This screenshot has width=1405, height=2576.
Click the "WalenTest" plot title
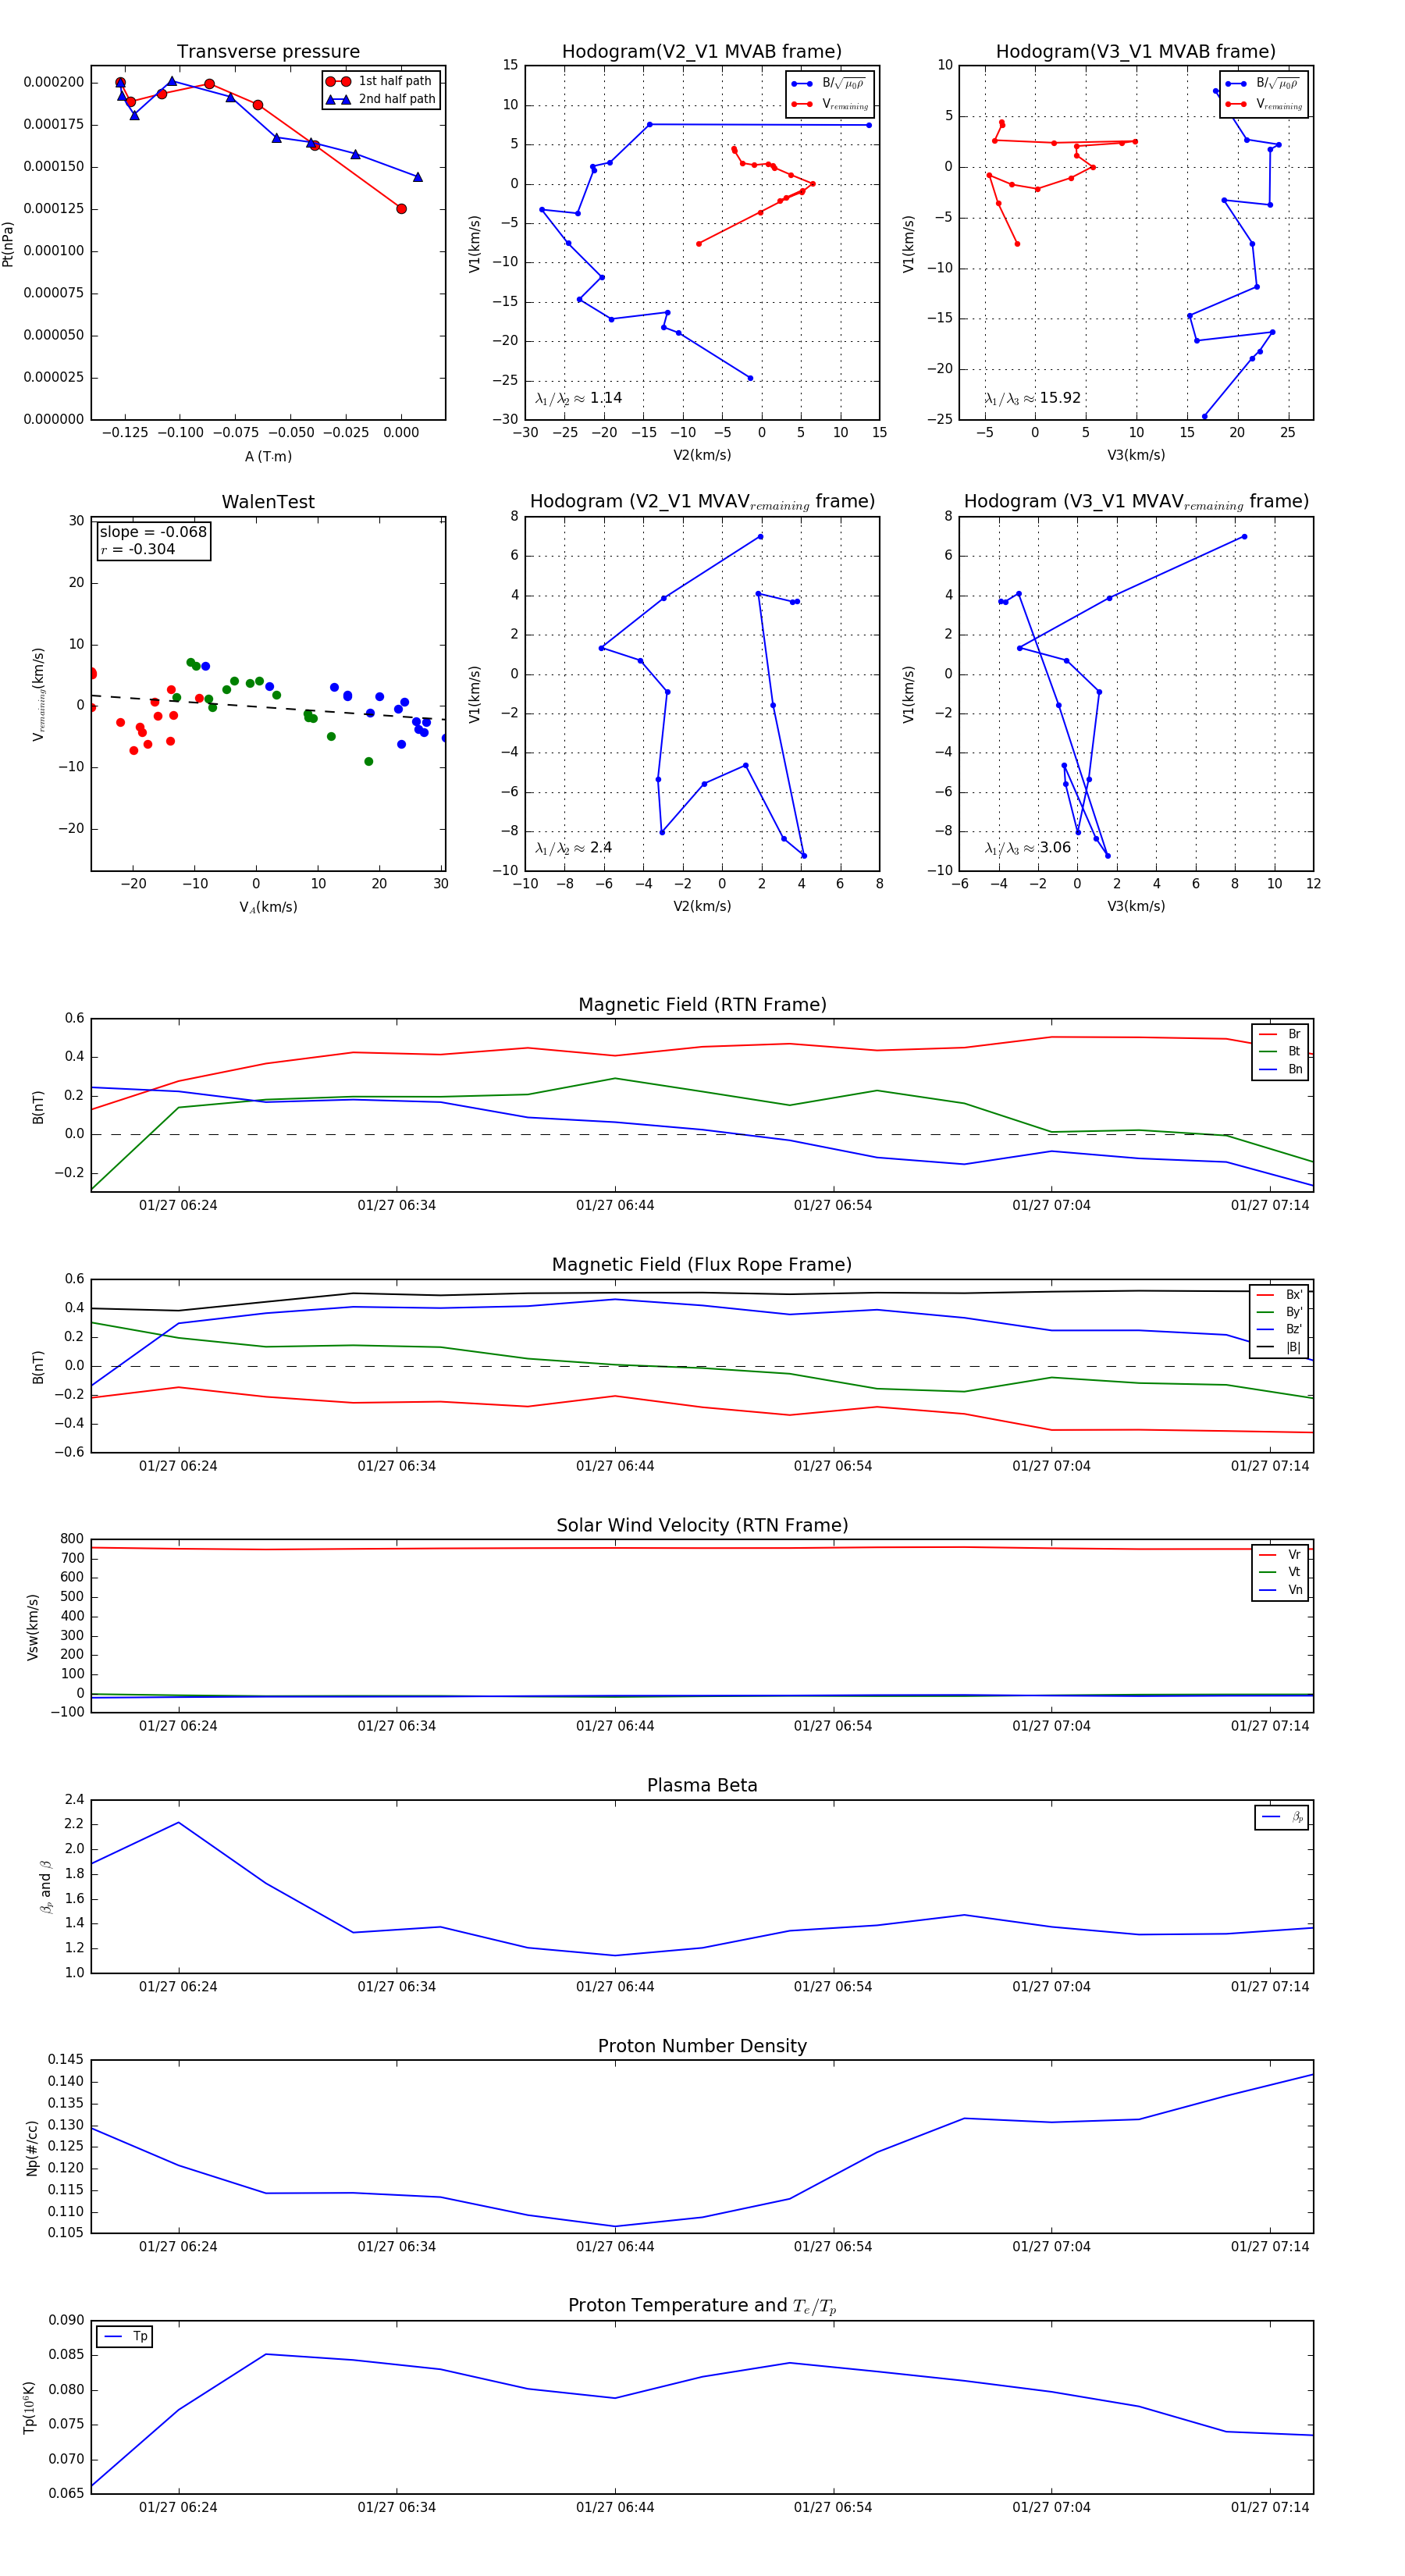268,502
